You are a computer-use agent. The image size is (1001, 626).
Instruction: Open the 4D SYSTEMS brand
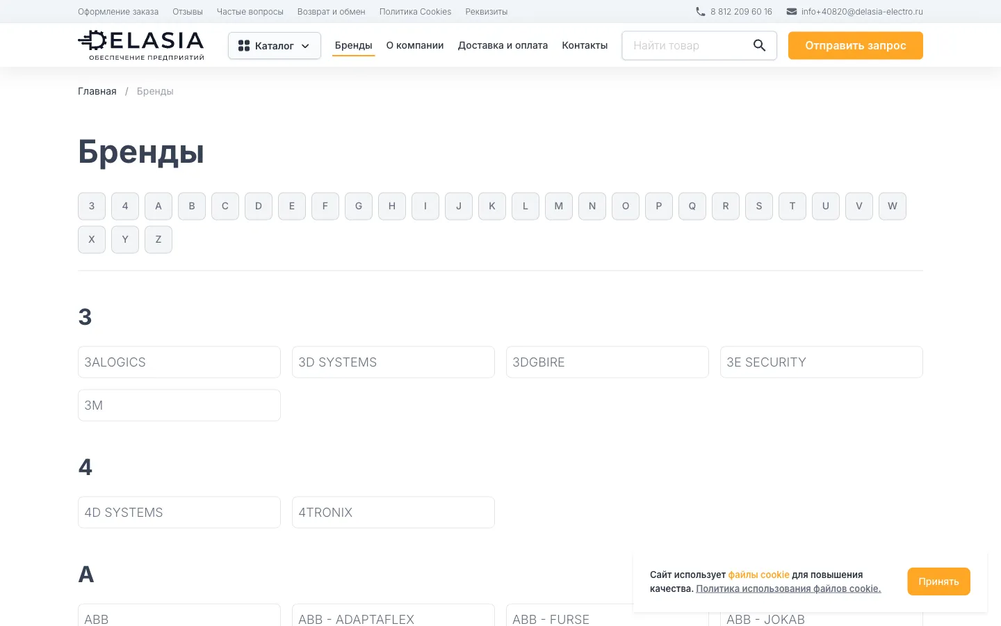179,513
